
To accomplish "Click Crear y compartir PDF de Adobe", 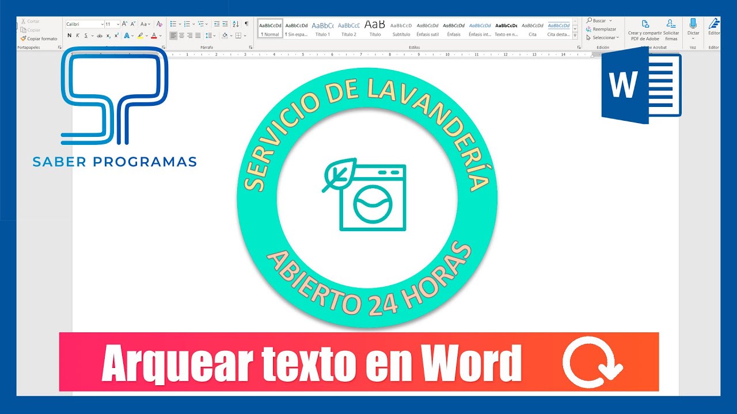I will pyautogui.click(x=645, y=30).
